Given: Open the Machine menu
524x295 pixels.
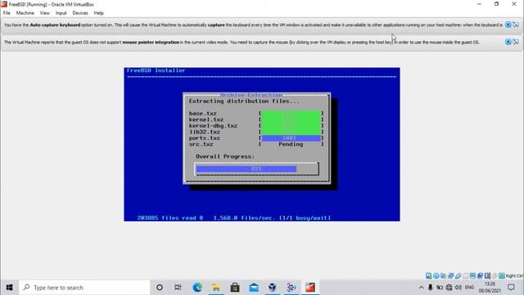Looking at the screenshot, I should (25, 13).
